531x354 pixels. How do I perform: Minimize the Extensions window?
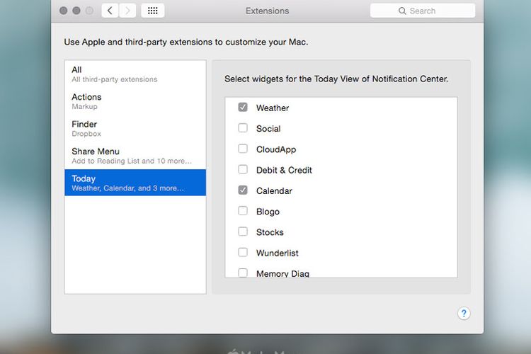[76, 11]
